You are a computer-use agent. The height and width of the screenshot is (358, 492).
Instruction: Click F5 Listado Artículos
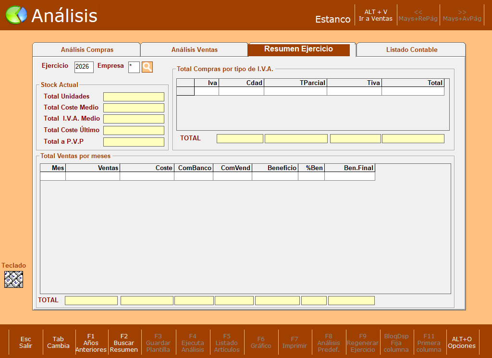coord(227,343)
